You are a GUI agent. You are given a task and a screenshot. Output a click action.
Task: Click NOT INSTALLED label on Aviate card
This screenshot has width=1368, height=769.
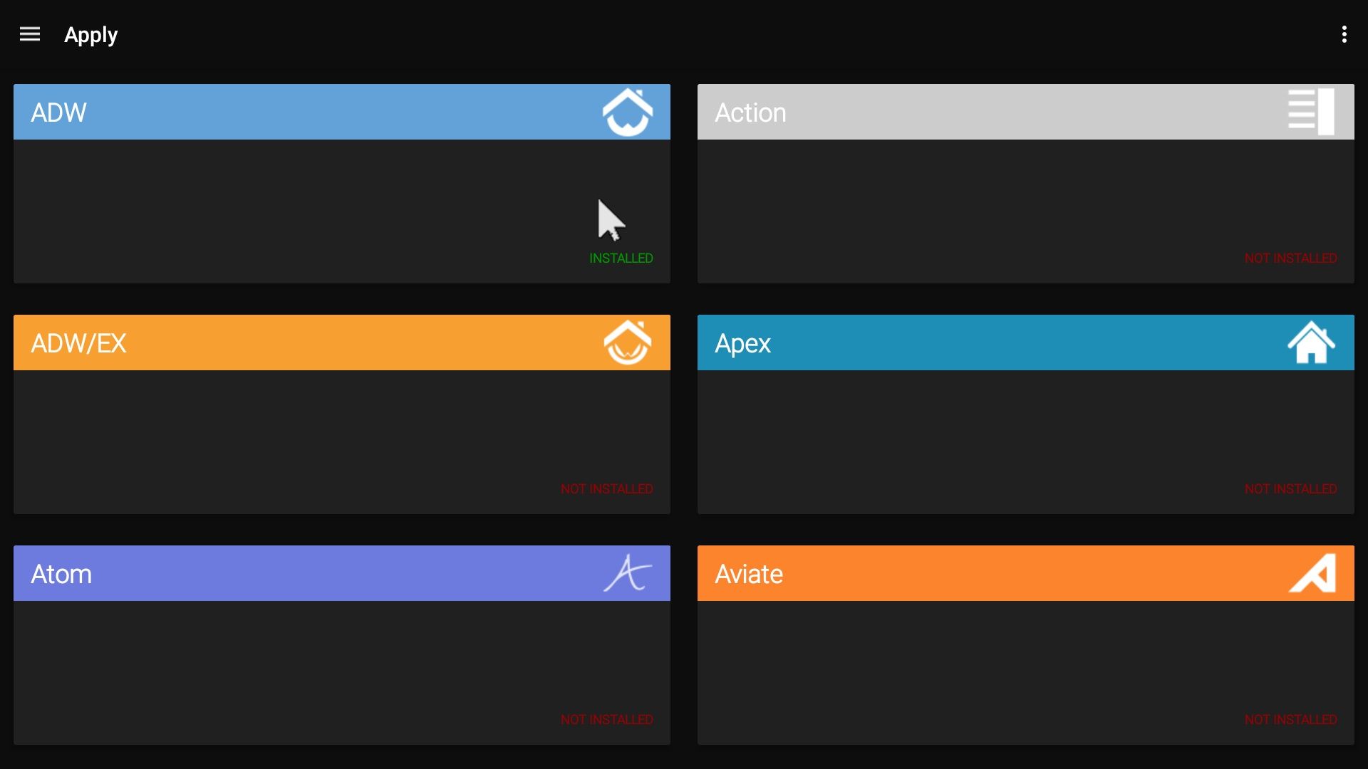[x=1290, y=720]
